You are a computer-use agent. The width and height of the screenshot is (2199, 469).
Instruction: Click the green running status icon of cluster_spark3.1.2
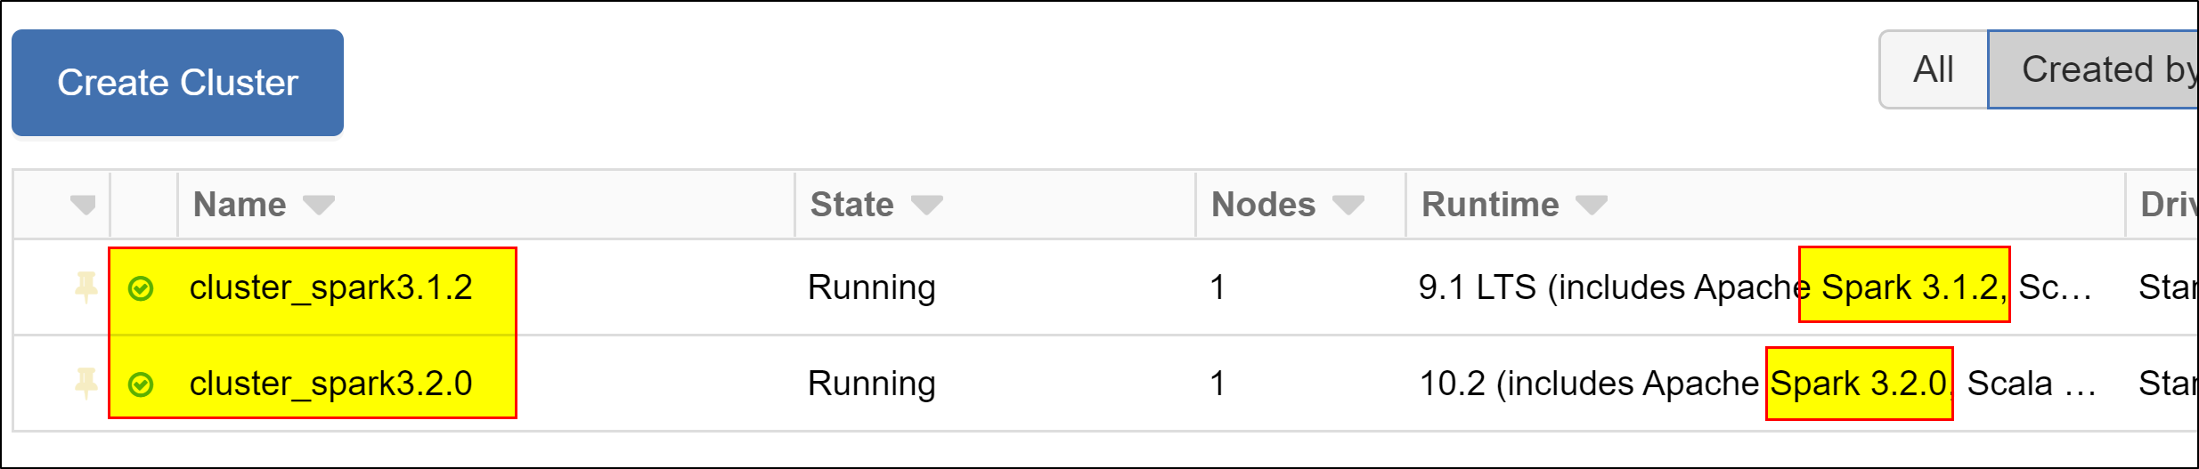[141, 288]
